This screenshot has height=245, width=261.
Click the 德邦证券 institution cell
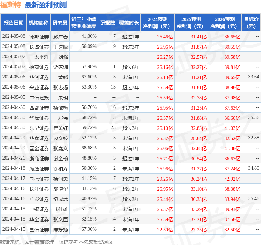[39, 37]
